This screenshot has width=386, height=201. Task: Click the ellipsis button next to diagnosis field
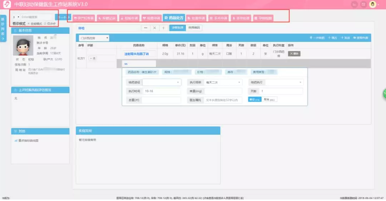coord(145,28)
